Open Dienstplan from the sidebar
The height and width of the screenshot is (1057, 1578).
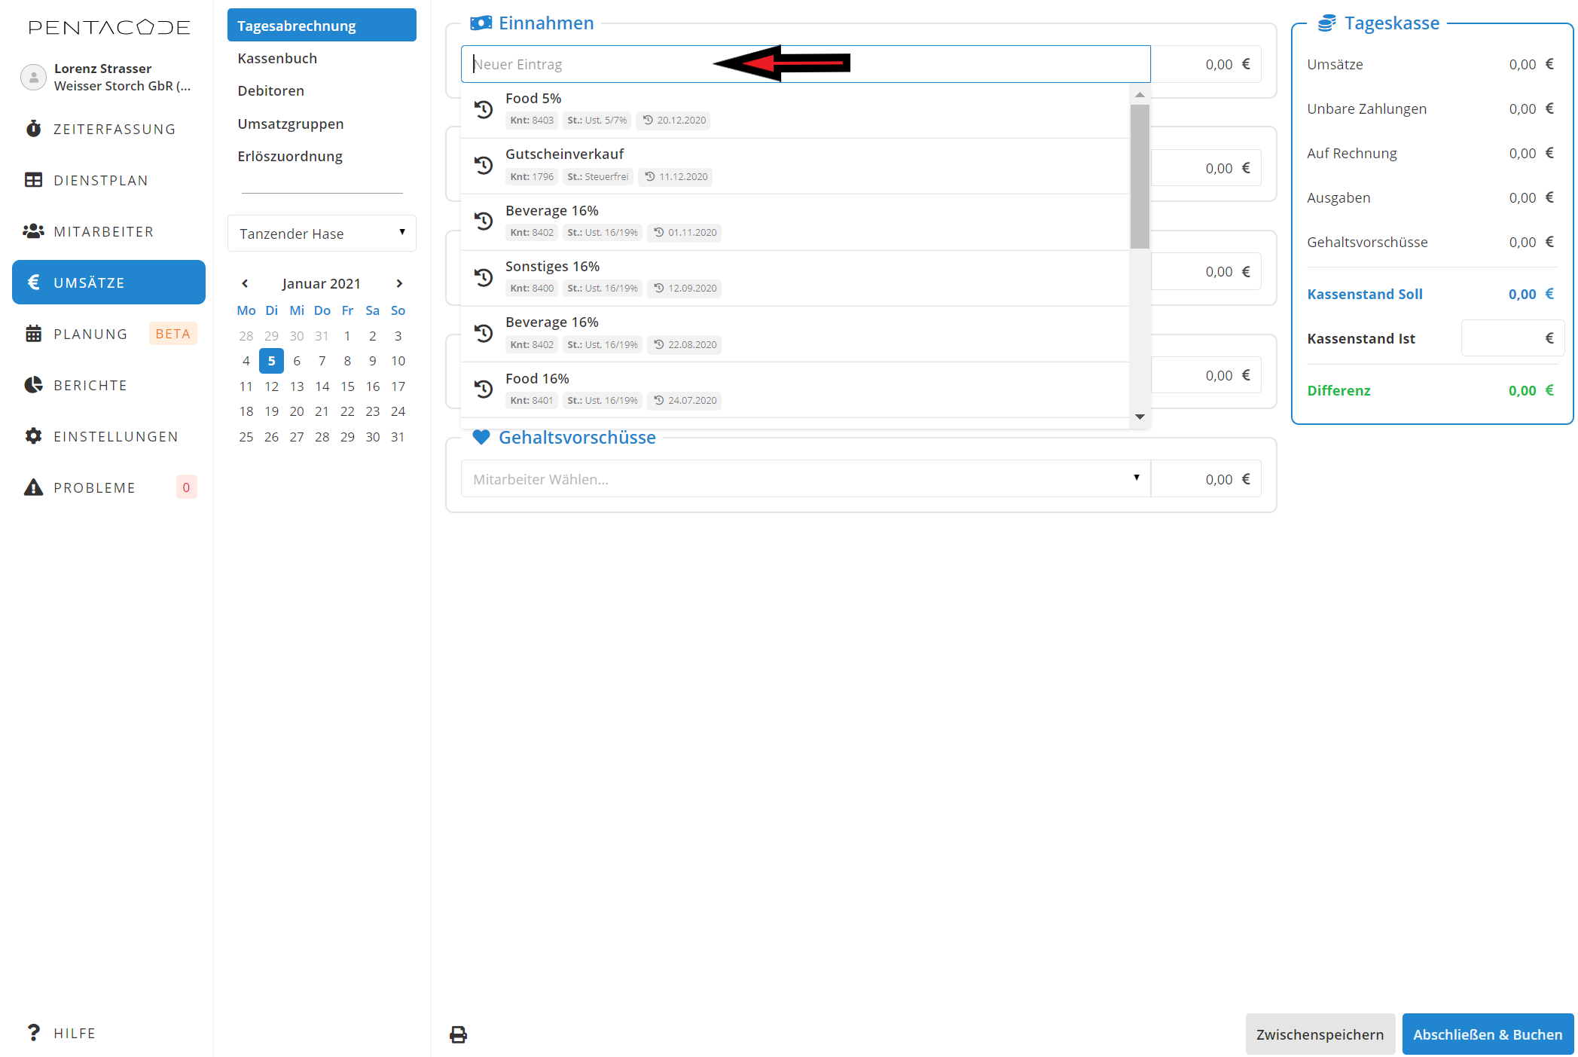coord(100,180)
